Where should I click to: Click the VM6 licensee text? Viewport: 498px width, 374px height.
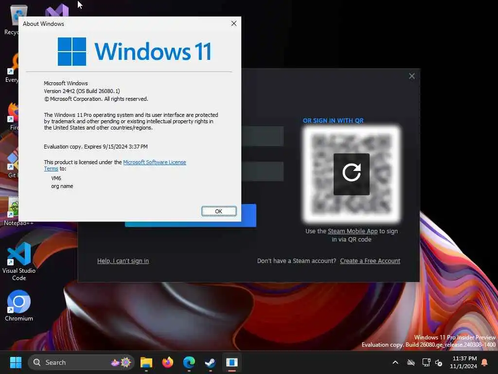point(56,178)
